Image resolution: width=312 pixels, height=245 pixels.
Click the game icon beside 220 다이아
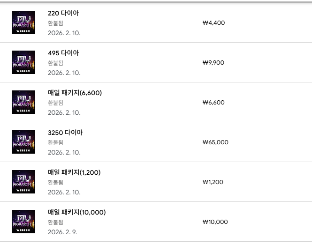point(23,22)
